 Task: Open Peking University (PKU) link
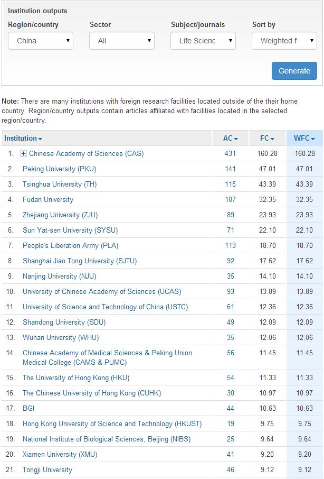pyautogui.click(x=59, y=169)
